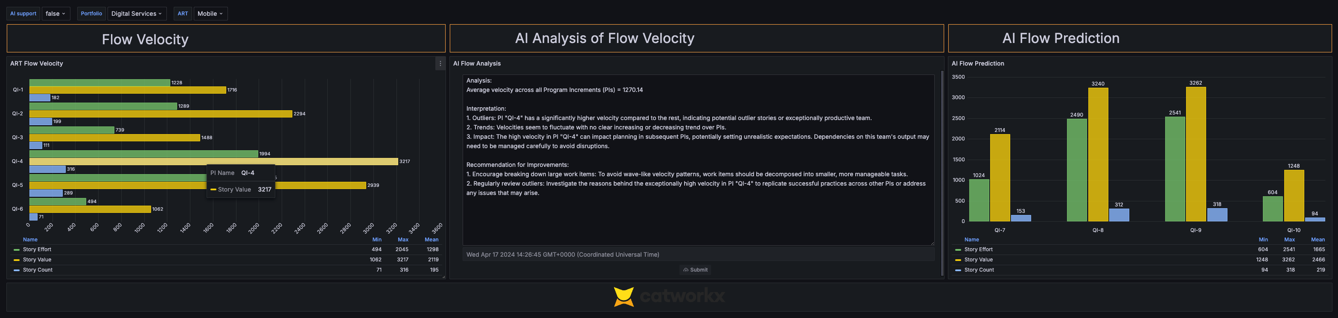The width and height of the screenshot is (1338, 318).
Task: Sort prediction legend by Min column
Action: click(1263, 240)
